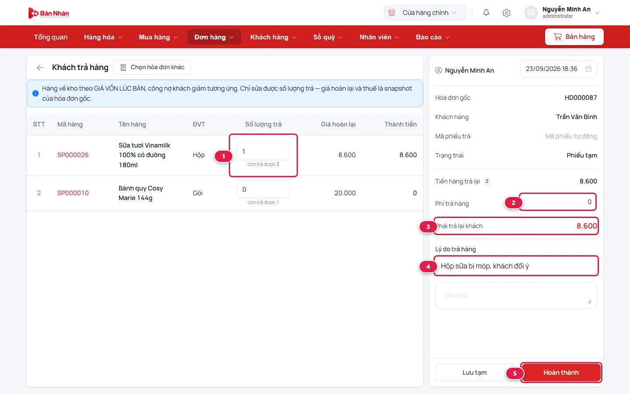
Task: Click Chọn hóa đơn khác button
Action: pyautogui.click(x=152, y=67)
